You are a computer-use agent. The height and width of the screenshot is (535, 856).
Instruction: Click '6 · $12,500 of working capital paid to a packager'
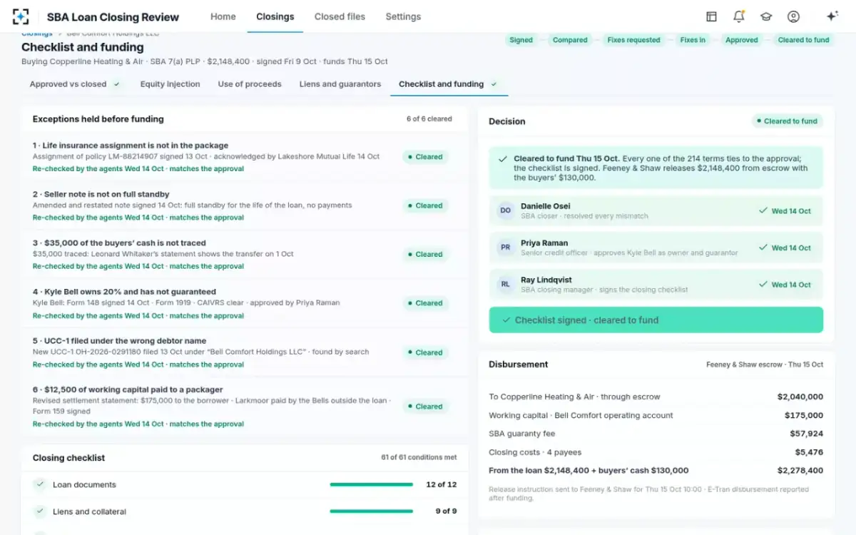pyautogui.click(x=128, y=389)
